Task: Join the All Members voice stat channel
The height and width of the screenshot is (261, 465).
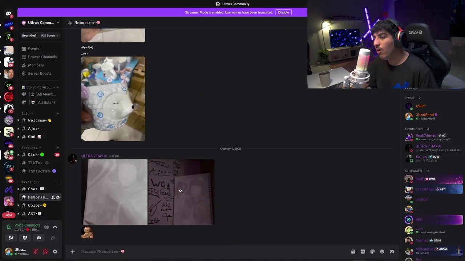Action: [x=40, y=94]
